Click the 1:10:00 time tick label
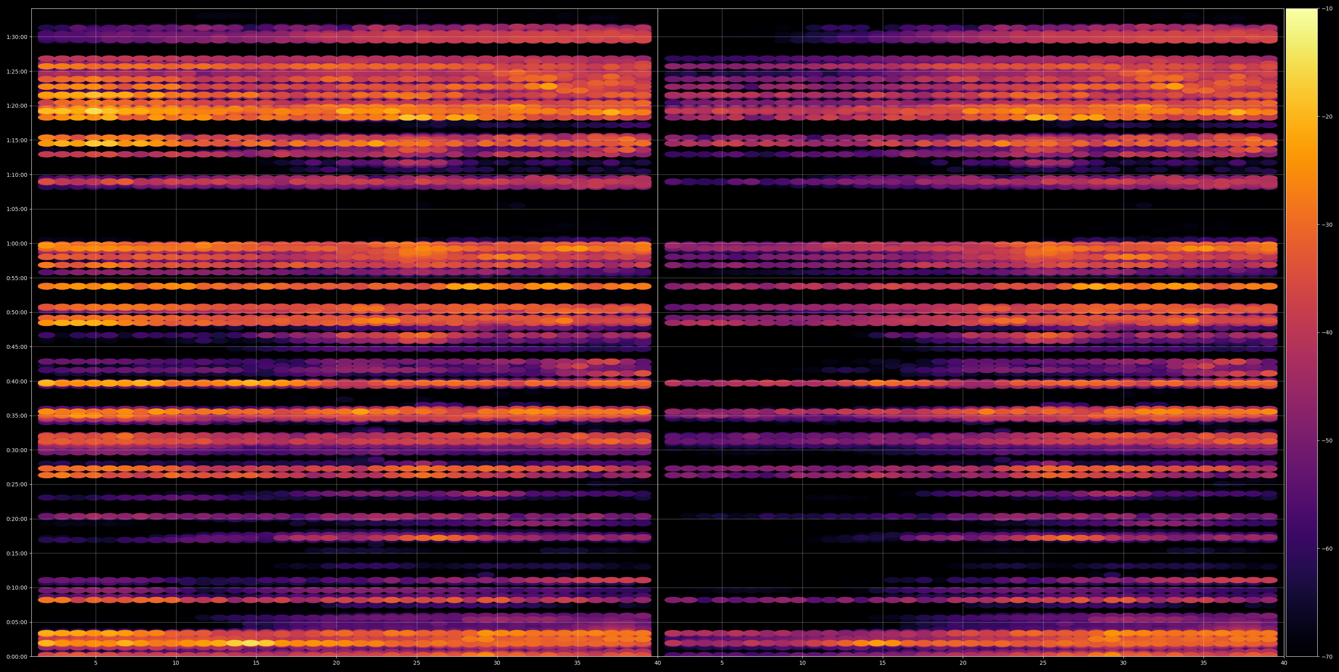The height and width of the screenshot is (672, 1339). (17, 174)
